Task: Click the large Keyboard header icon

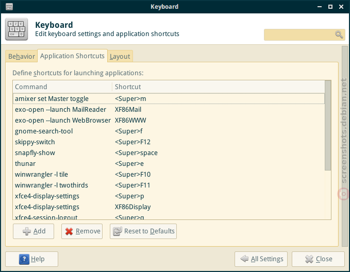Action: coord(16,29)
